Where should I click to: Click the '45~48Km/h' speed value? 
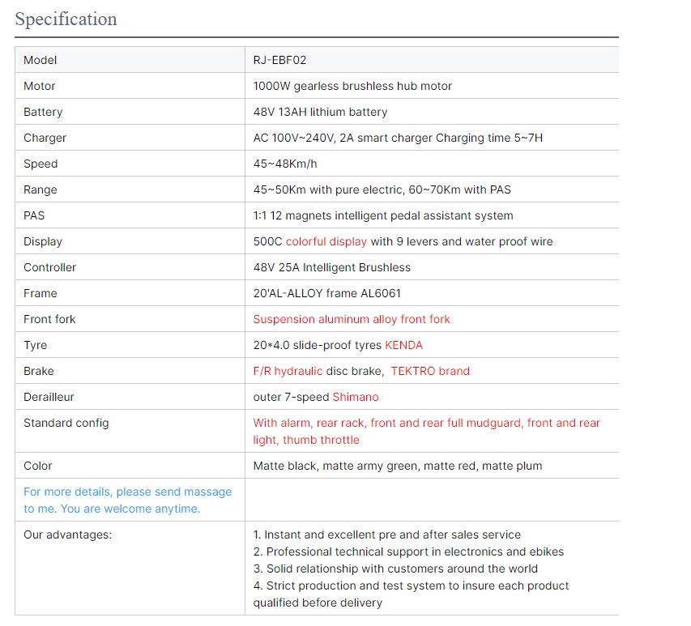285,164
